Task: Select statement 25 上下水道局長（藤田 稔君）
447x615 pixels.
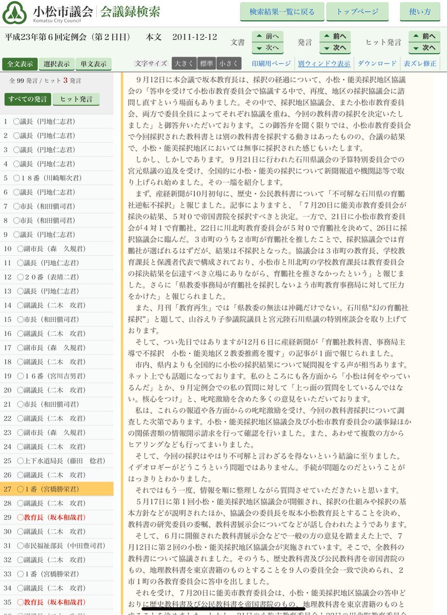Action: pos(57,461)
